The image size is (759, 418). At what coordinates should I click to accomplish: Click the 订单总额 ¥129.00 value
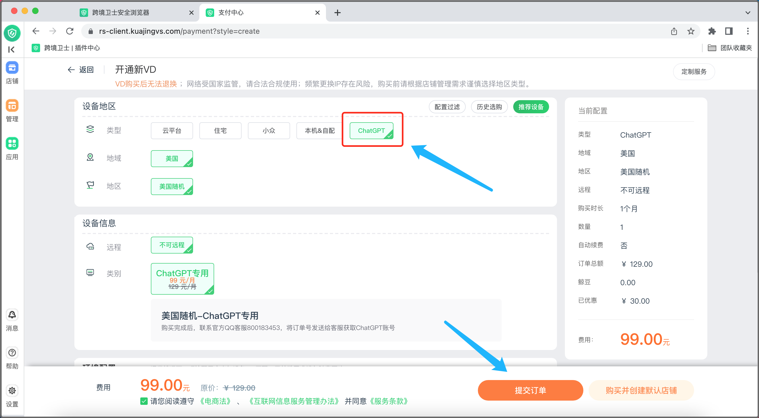pos(636,264)
